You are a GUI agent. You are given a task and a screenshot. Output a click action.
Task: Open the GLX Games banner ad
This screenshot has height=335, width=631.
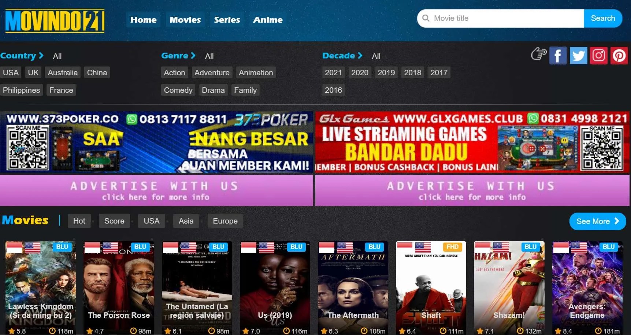pos(472,142)
